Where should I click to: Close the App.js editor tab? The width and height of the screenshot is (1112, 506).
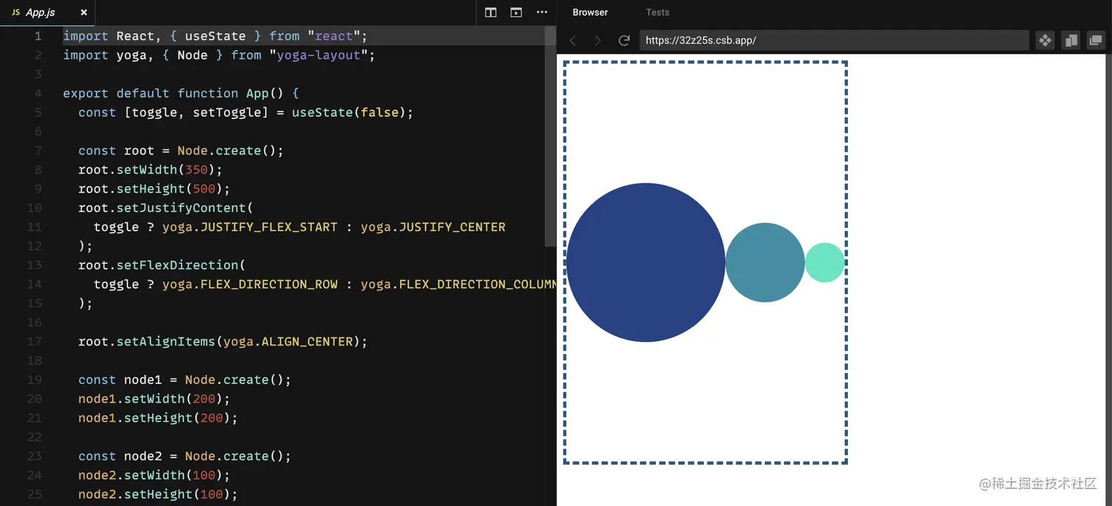(x=84, y=13)
